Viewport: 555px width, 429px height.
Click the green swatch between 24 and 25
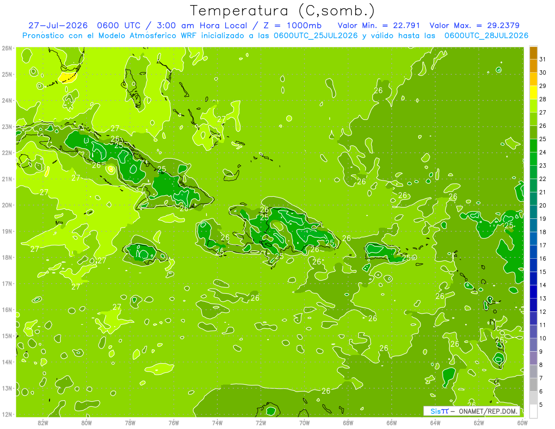[x=533, y=146]
